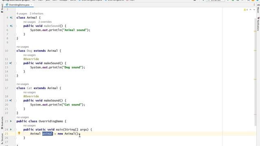Open the Notifications tool window from right stripe
Screen dimensions: 260x146
coord(258,24)
